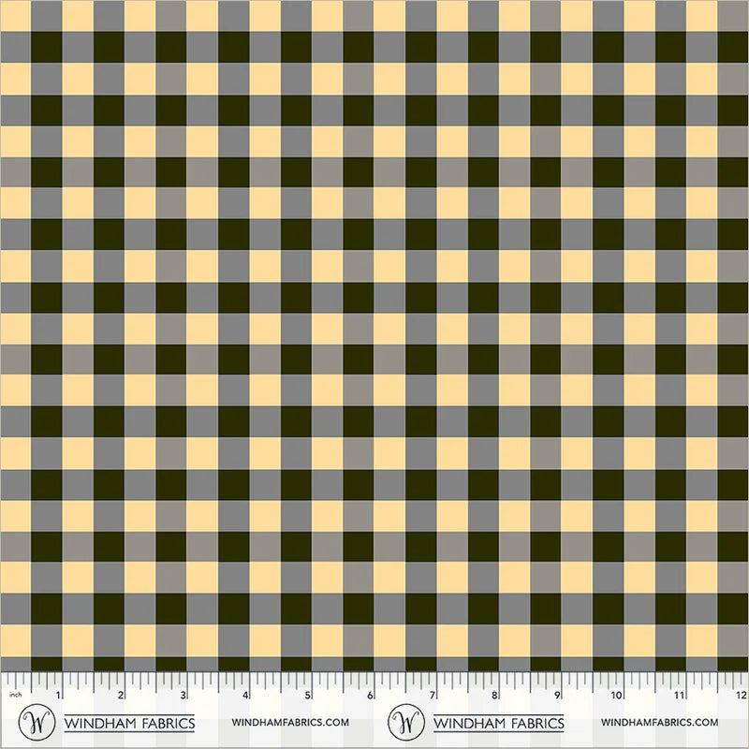Click 'WINDHAM FABRICS' text under ruler marks 1–3
The height and width of the screenshot is (749, 749).
point(129,723)
